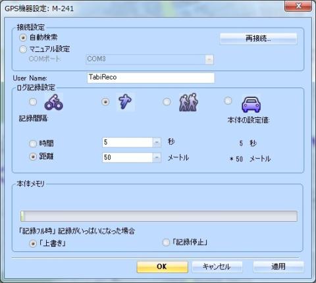Select the 距離 interval radio button
The image size is (316, 283).
(x=33, y=157)
